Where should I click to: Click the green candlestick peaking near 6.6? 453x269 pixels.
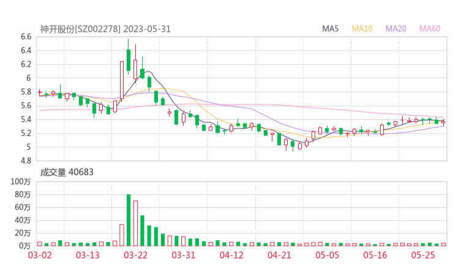[x=129, y=57]
